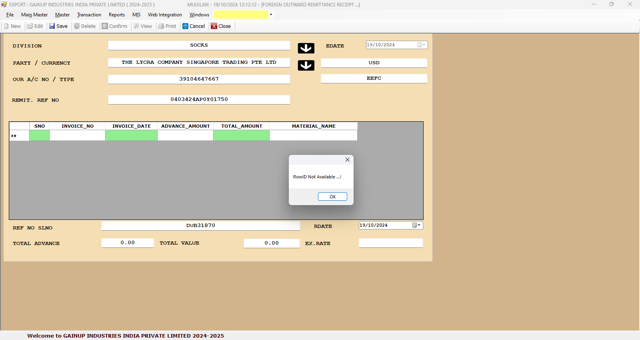Click the Print printer icon

coord(161,26)
